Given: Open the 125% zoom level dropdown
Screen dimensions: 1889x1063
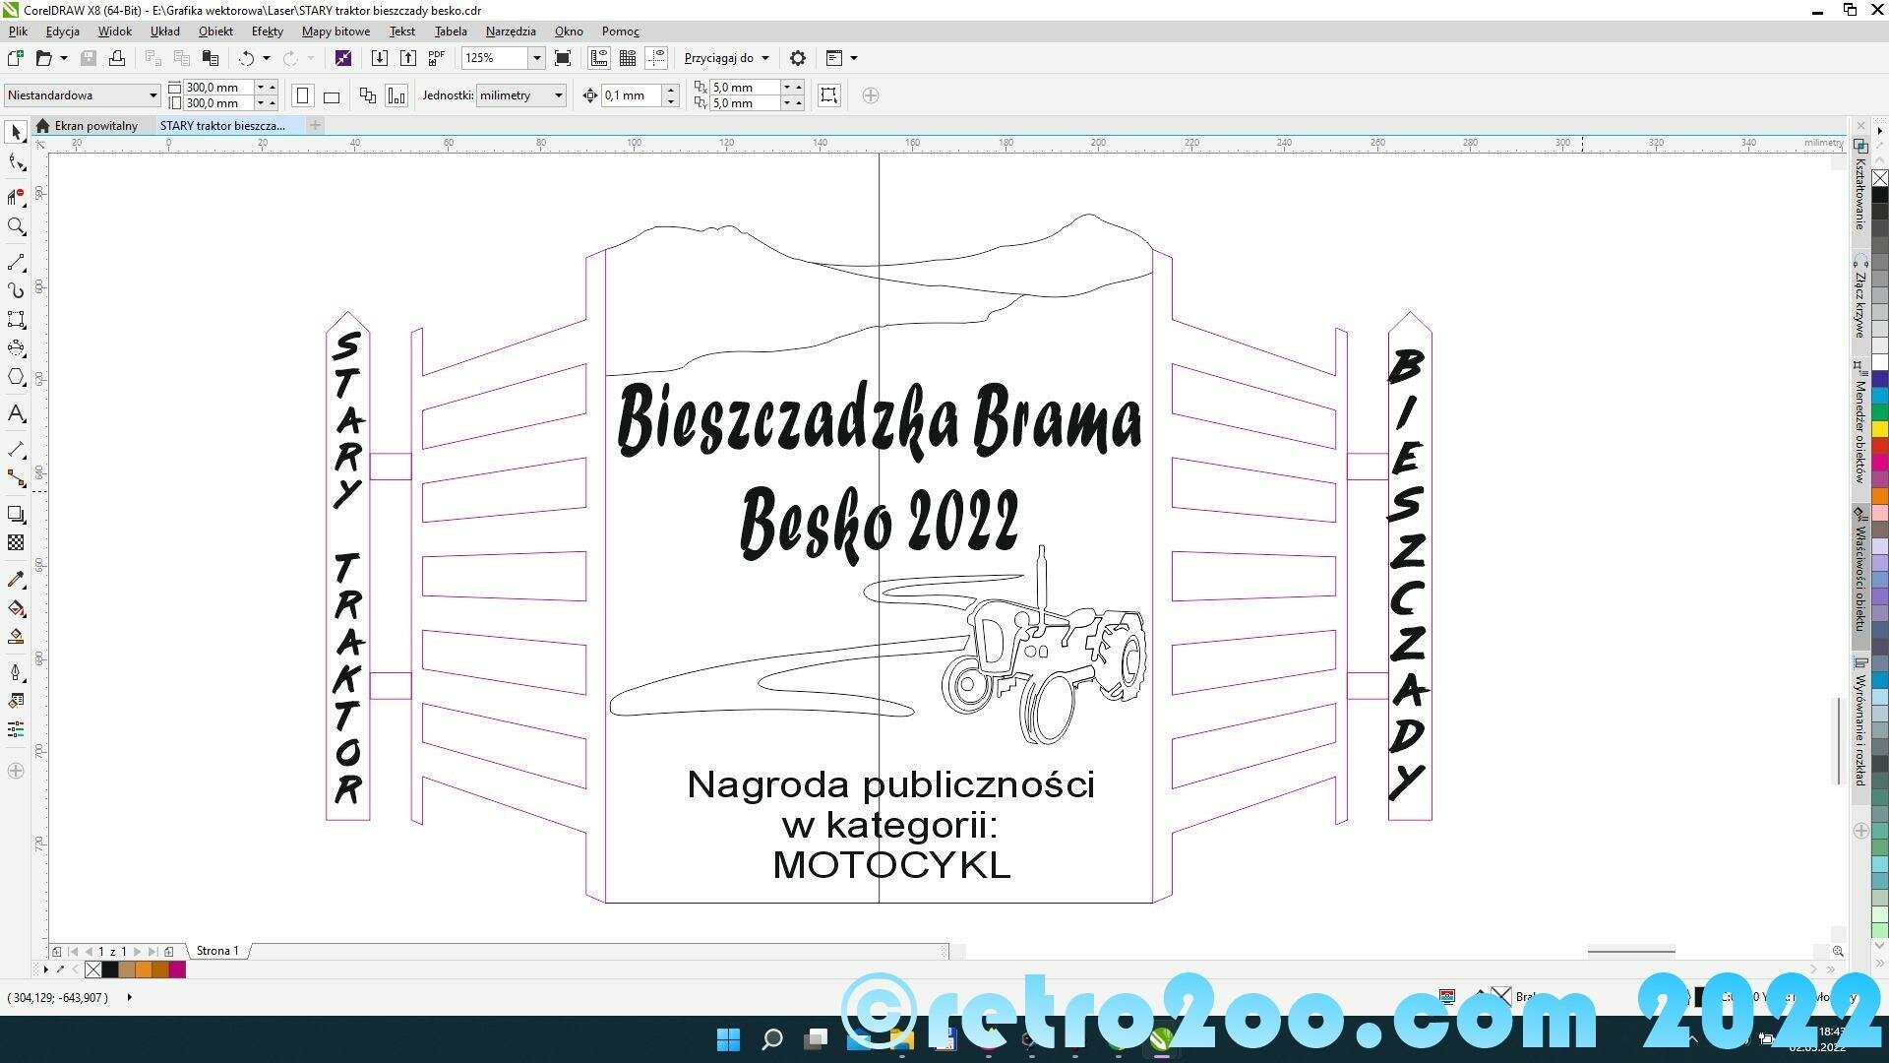Looking at the screenshot, I should coord(537,58).
